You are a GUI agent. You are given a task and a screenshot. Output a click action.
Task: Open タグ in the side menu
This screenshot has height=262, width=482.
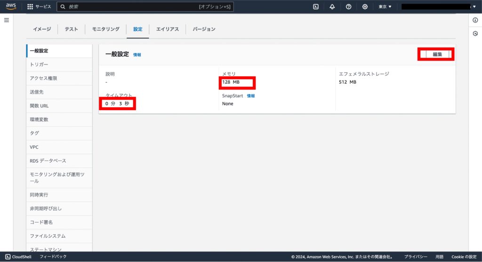59,133
